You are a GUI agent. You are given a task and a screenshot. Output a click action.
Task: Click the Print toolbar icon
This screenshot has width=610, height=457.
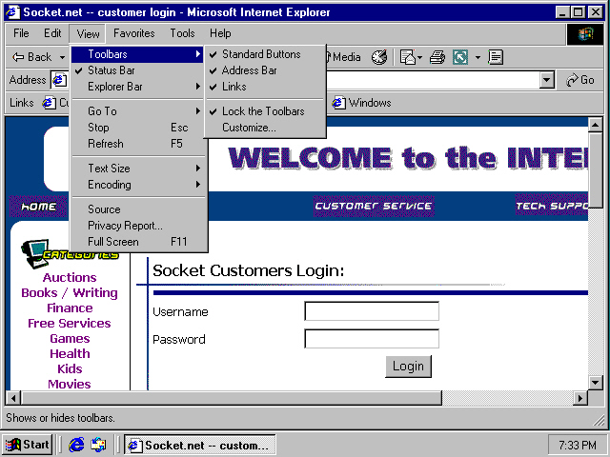[x=437, y=57]
